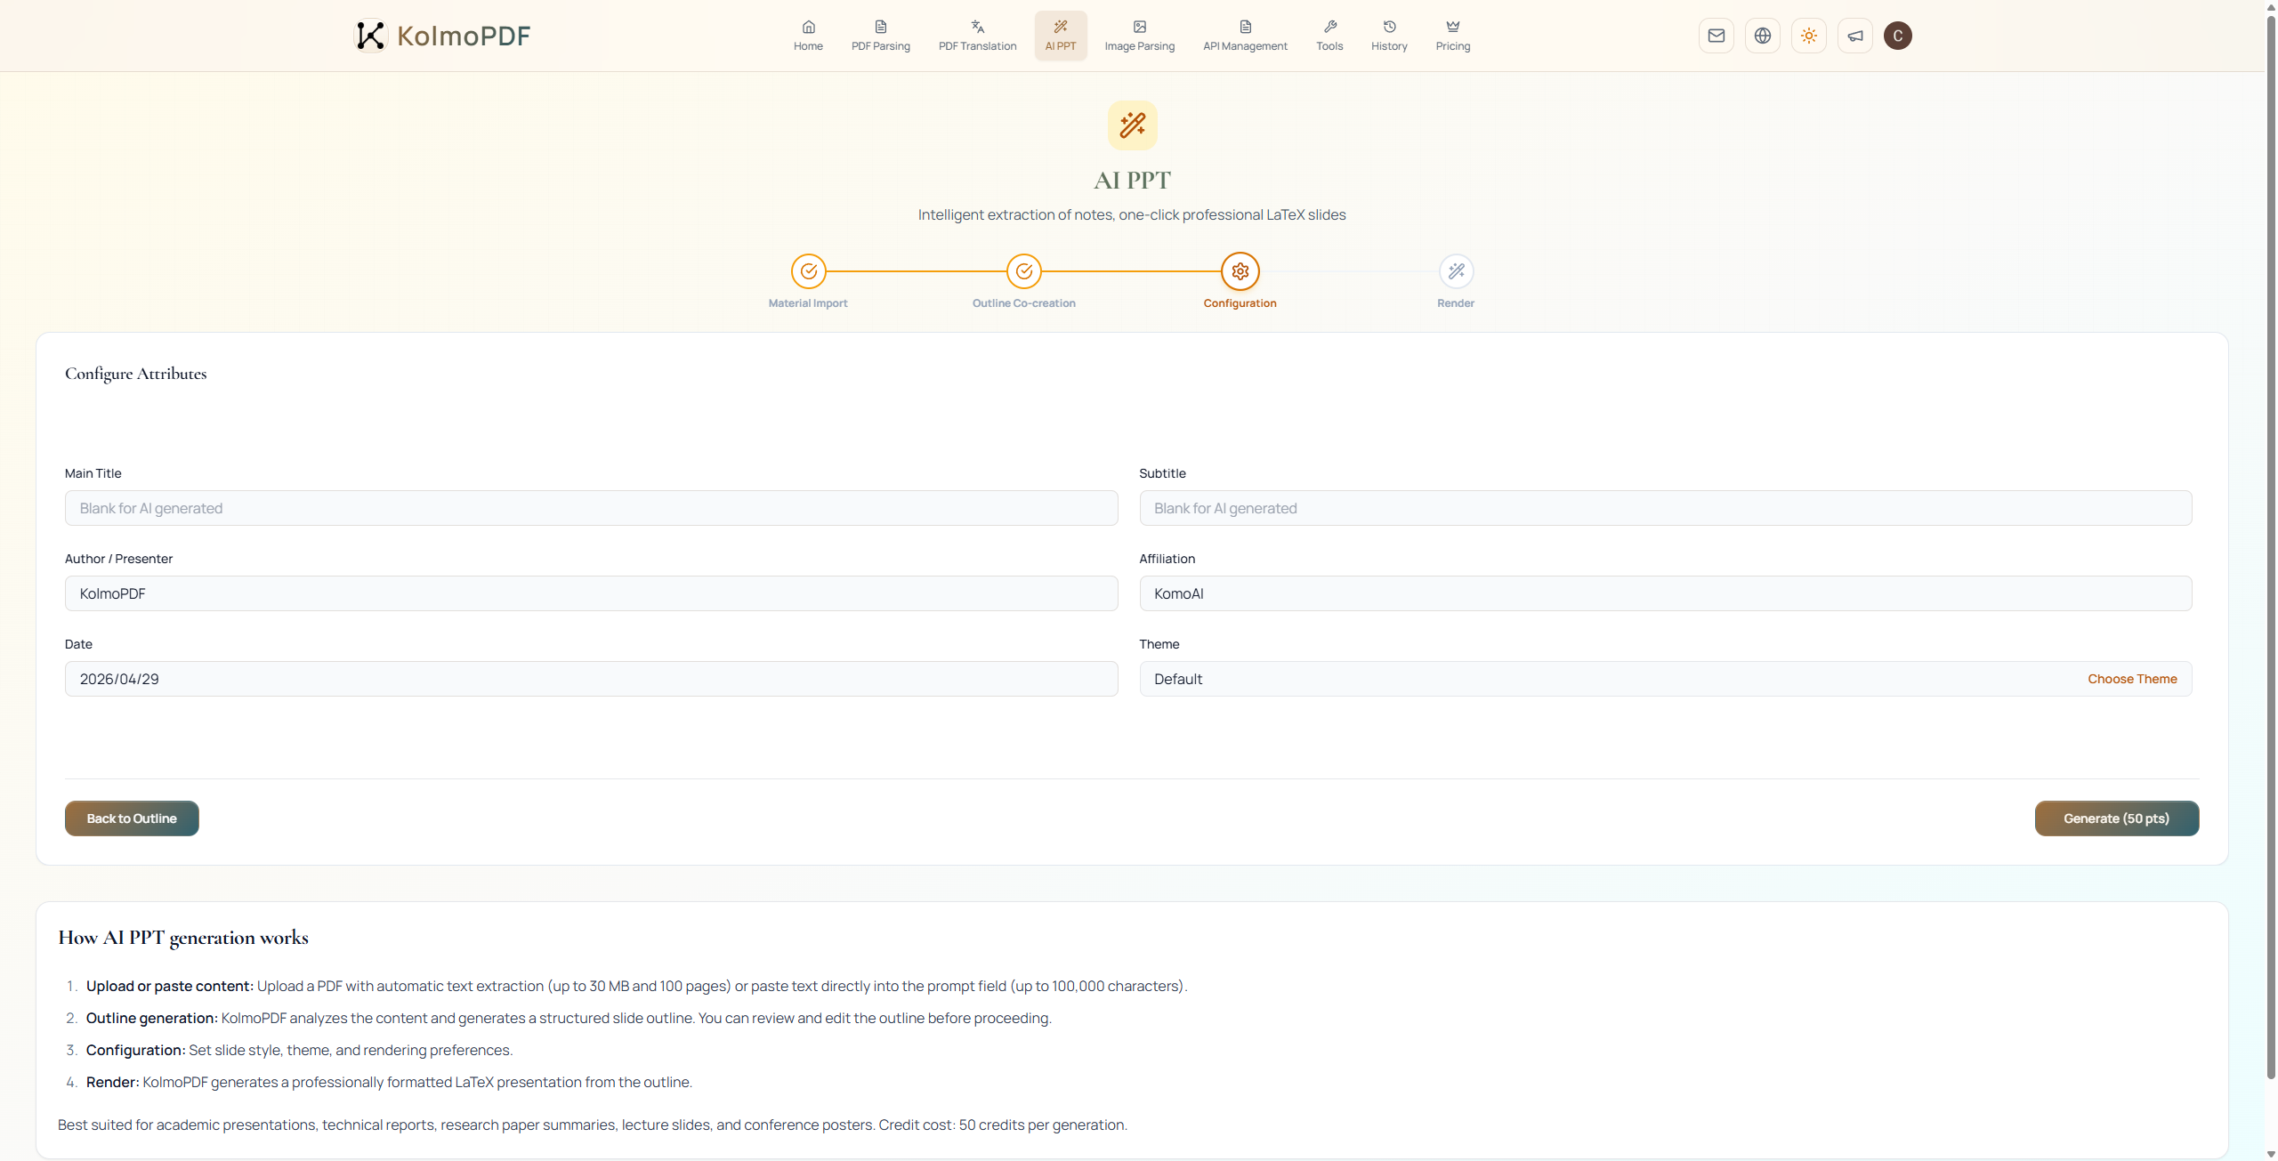Click the 'Render' step label
Screen dimensions: 2278x1161
pyautogui.click(x=1456, y=303)
